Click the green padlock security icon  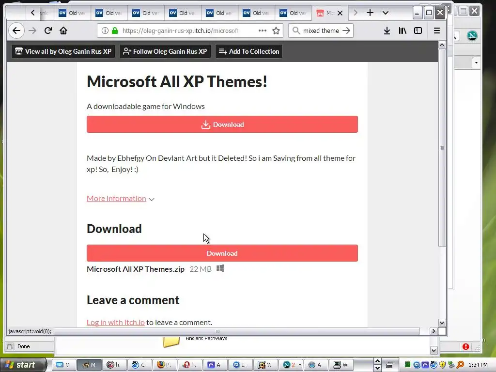tap(115, 31)
